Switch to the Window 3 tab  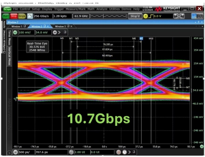[60, 27]
